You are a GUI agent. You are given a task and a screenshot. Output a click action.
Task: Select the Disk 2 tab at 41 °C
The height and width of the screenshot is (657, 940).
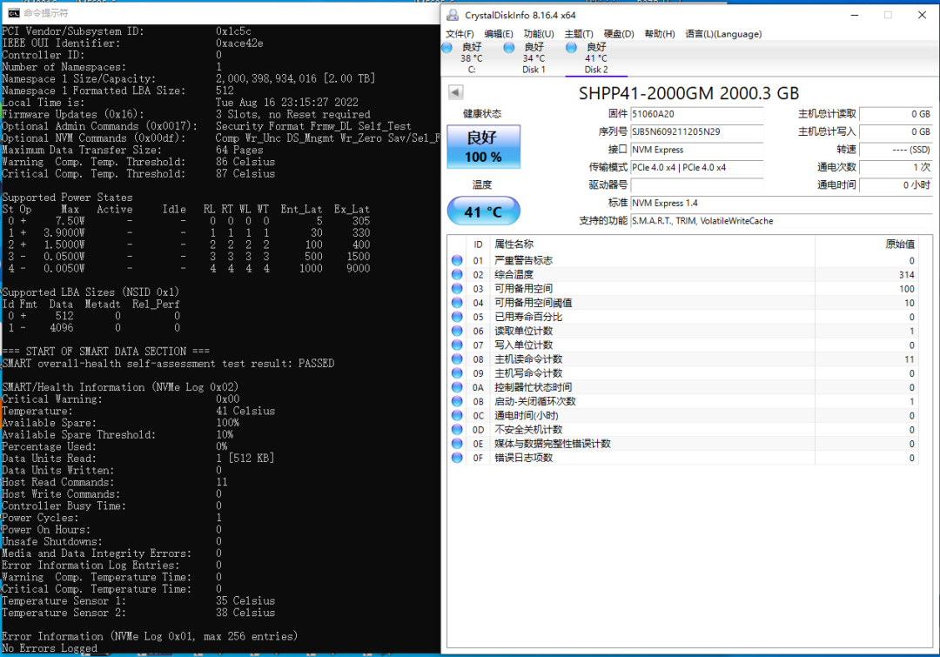(x=596, y=58)
